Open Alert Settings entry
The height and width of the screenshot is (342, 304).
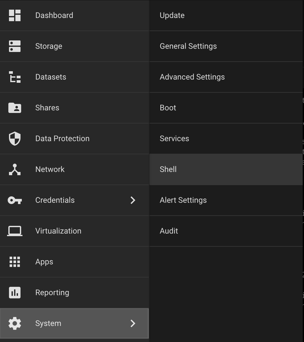pos(183,200)
